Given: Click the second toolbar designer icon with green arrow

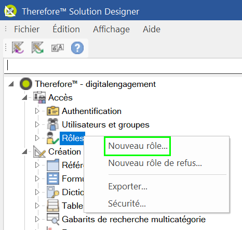Looking at the screenshot, I should (x=37, y=47).
